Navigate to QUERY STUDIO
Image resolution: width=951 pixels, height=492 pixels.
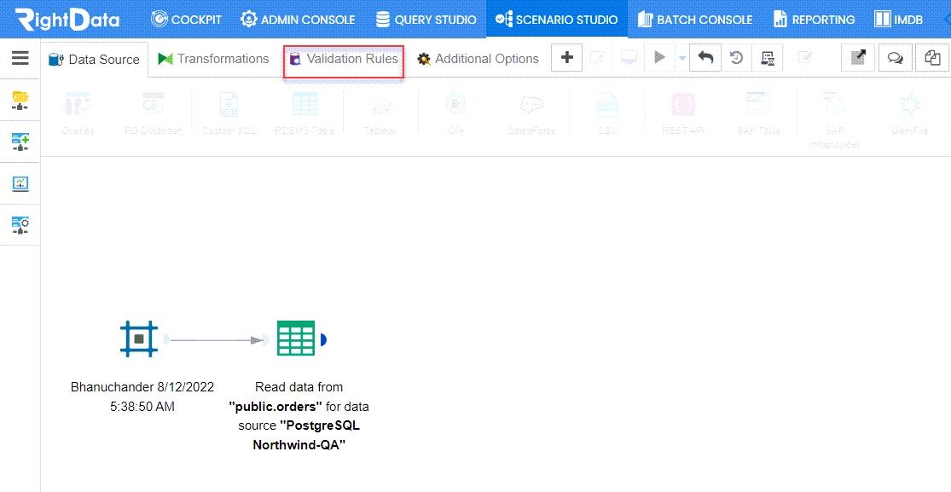pyautogui.click(x=427, y=19)
